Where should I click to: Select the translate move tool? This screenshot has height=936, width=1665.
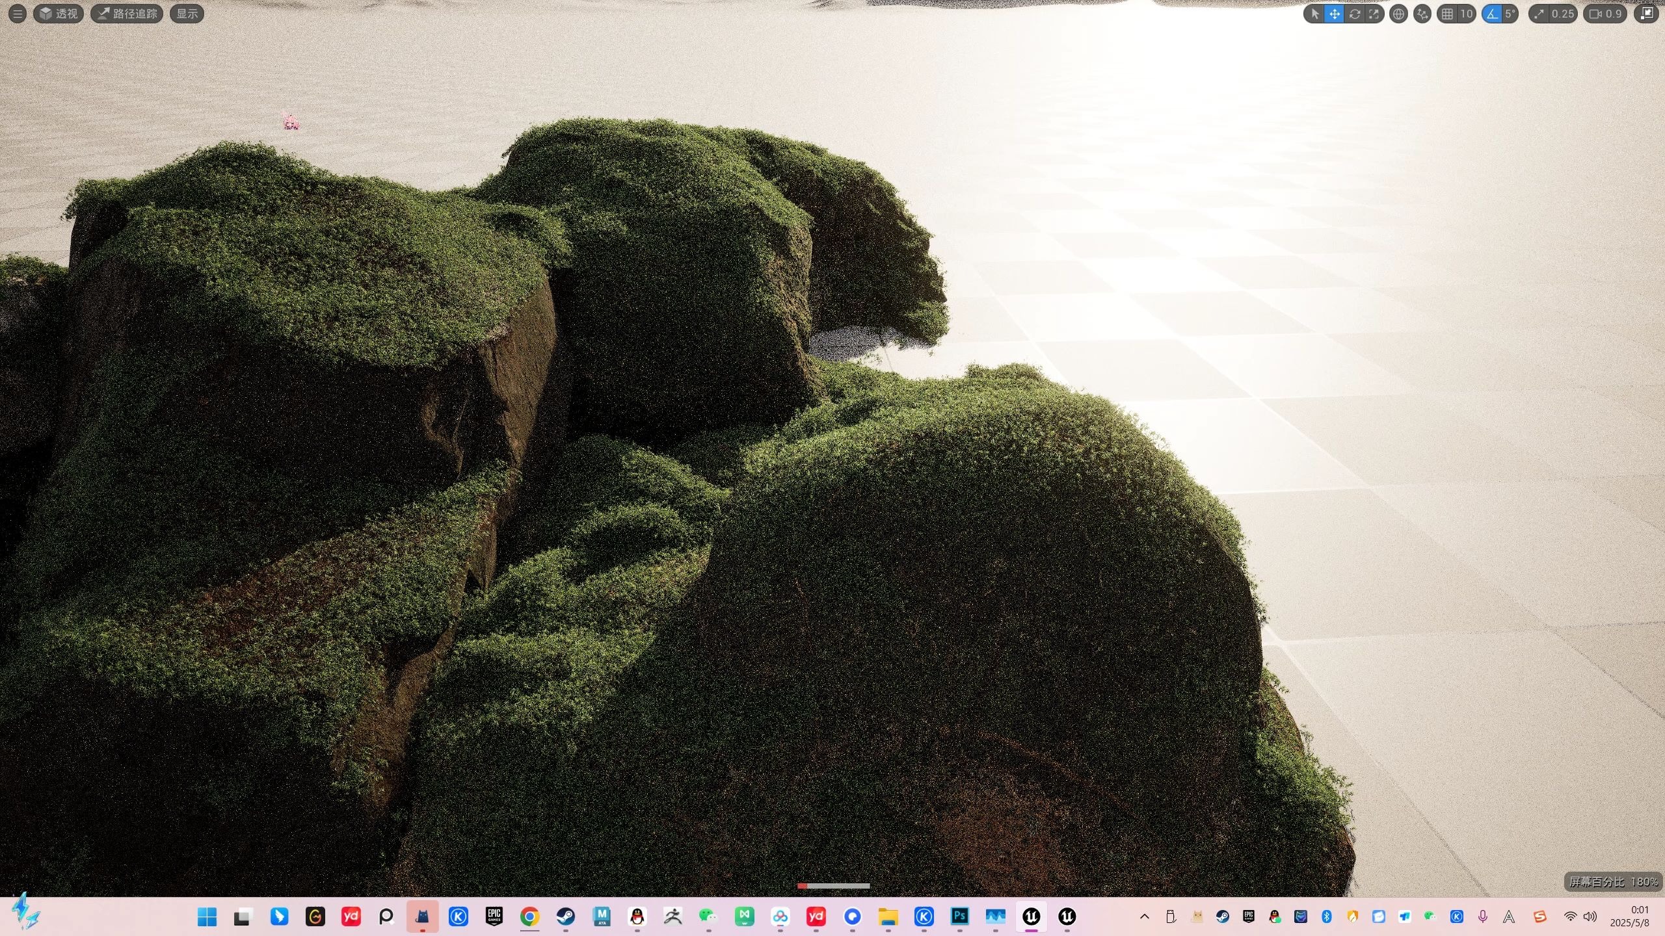[x=1334, y=14]
